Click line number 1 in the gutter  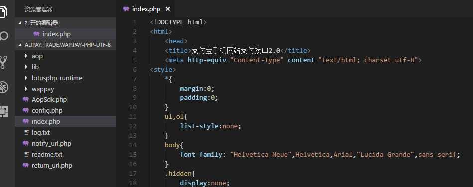tap(135, 22)
